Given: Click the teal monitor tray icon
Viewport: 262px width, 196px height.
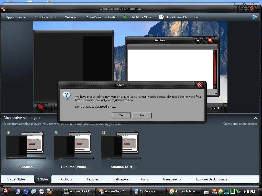Looking at the screenshot, I should pyautogui.click(x=226, y=191).
